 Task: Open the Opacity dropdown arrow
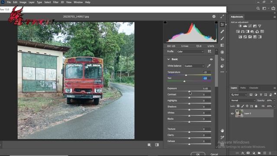274,101
